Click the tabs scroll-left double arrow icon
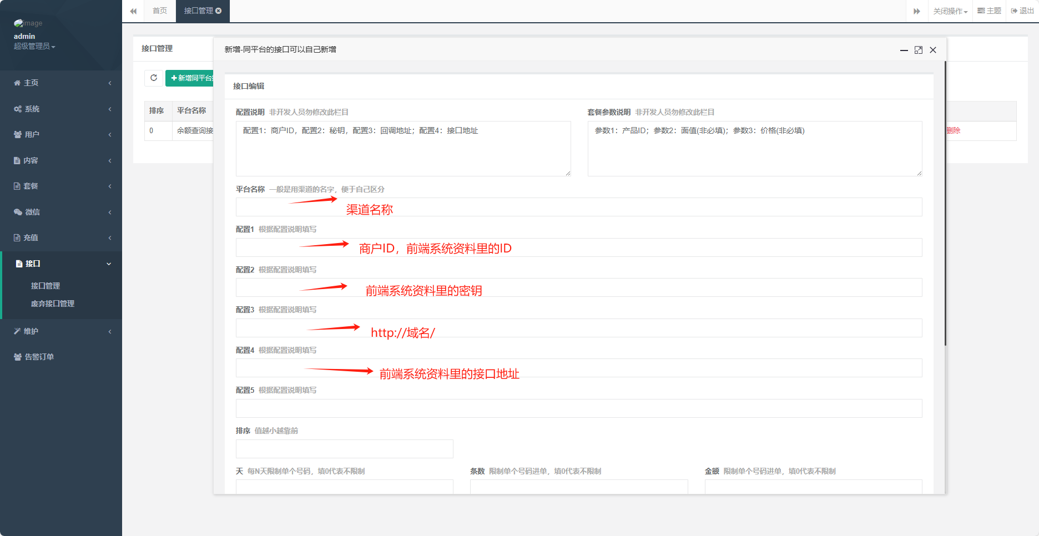 (133, 11)
